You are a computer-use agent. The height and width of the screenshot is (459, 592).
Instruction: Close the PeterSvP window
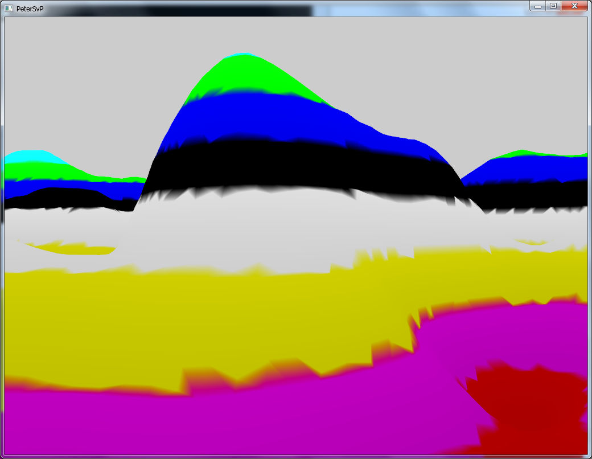574,6
